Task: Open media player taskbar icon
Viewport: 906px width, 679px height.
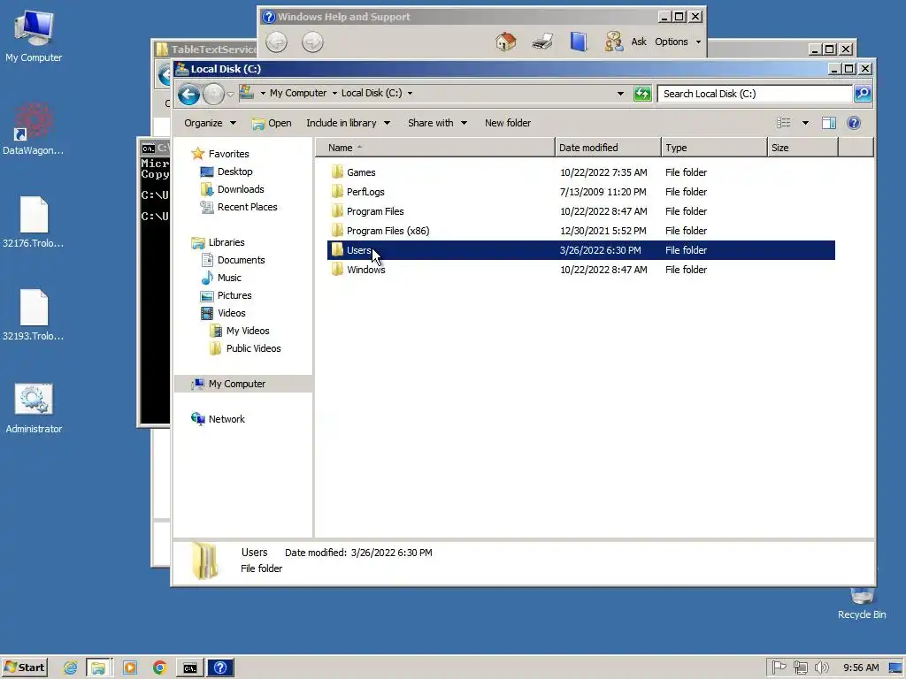Action: tap(130, 668)
